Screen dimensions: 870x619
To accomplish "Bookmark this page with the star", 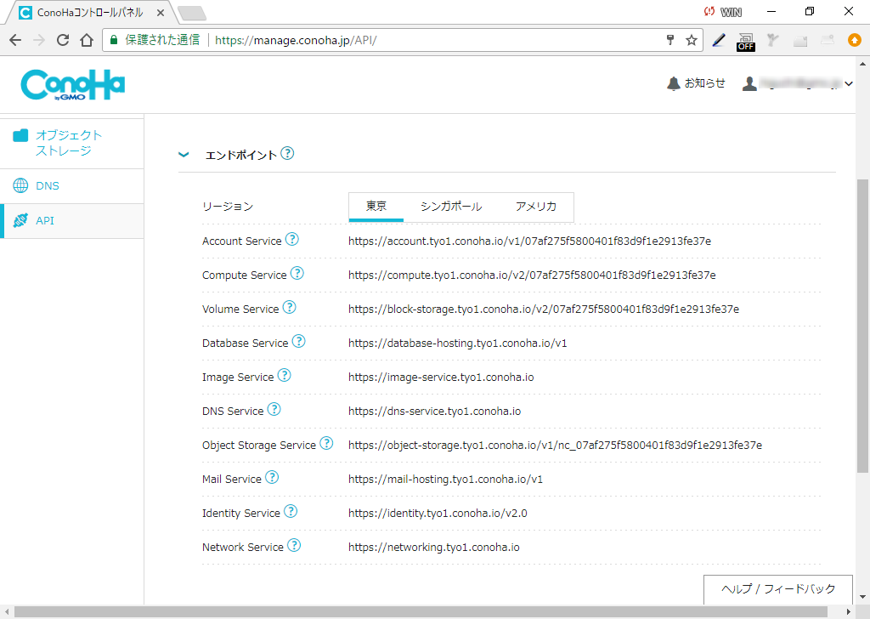I will (x=692, y=40).
